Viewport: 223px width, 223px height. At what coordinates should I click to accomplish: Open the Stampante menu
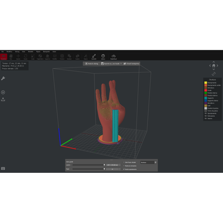[x=46, y=52]
